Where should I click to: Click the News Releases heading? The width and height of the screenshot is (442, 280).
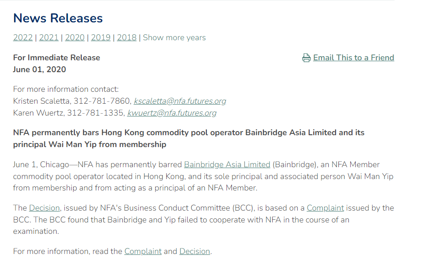tap(58, 18)
